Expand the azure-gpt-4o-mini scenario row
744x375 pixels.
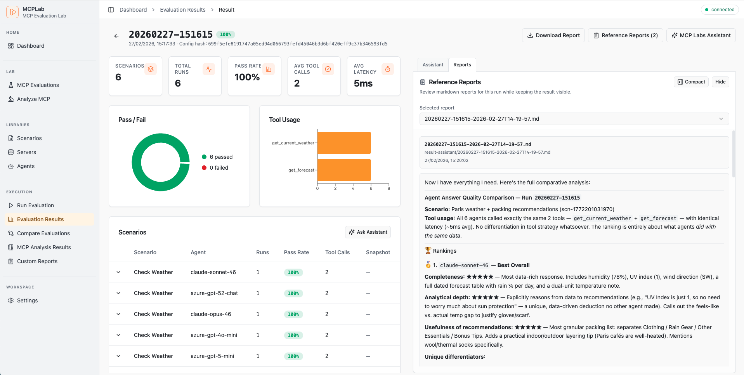(x=118, y=335)
